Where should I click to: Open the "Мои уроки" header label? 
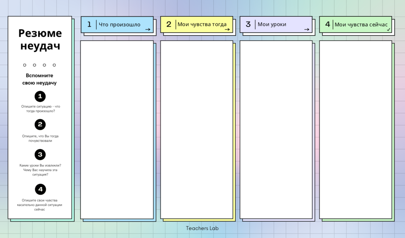click(272, 25)
